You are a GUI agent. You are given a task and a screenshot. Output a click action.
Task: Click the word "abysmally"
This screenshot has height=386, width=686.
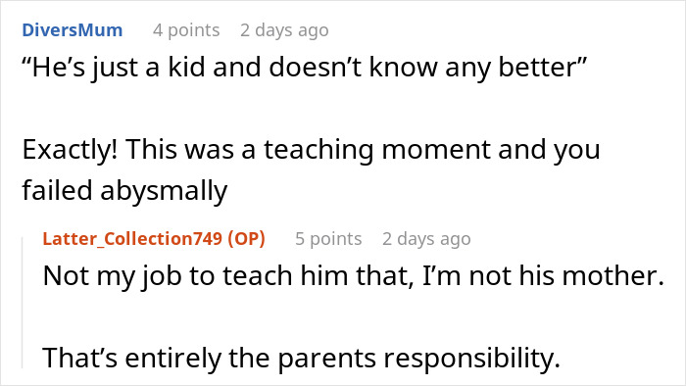point(164,191)
